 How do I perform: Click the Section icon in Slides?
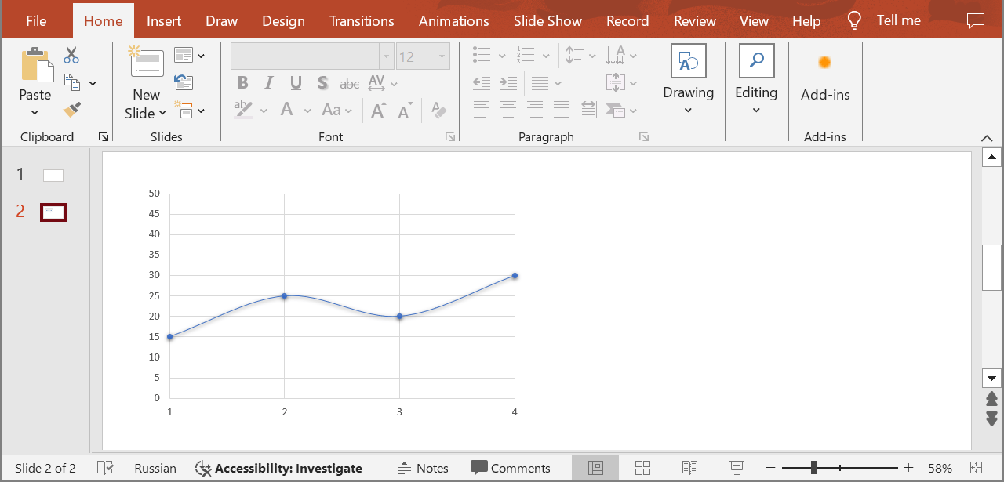tap(183, 110)
